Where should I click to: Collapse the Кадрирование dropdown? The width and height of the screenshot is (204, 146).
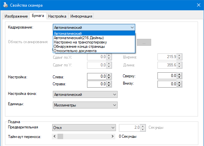tap(132, 28)
